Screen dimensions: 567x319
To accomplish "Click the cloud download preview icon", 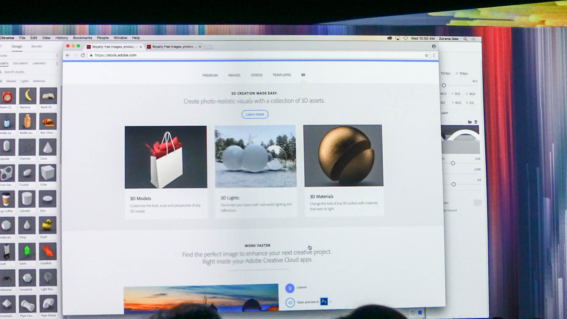I will pos(290,303).
